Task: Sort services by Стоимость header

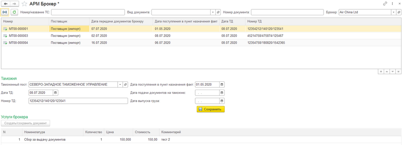Action: tap(146, 132)
